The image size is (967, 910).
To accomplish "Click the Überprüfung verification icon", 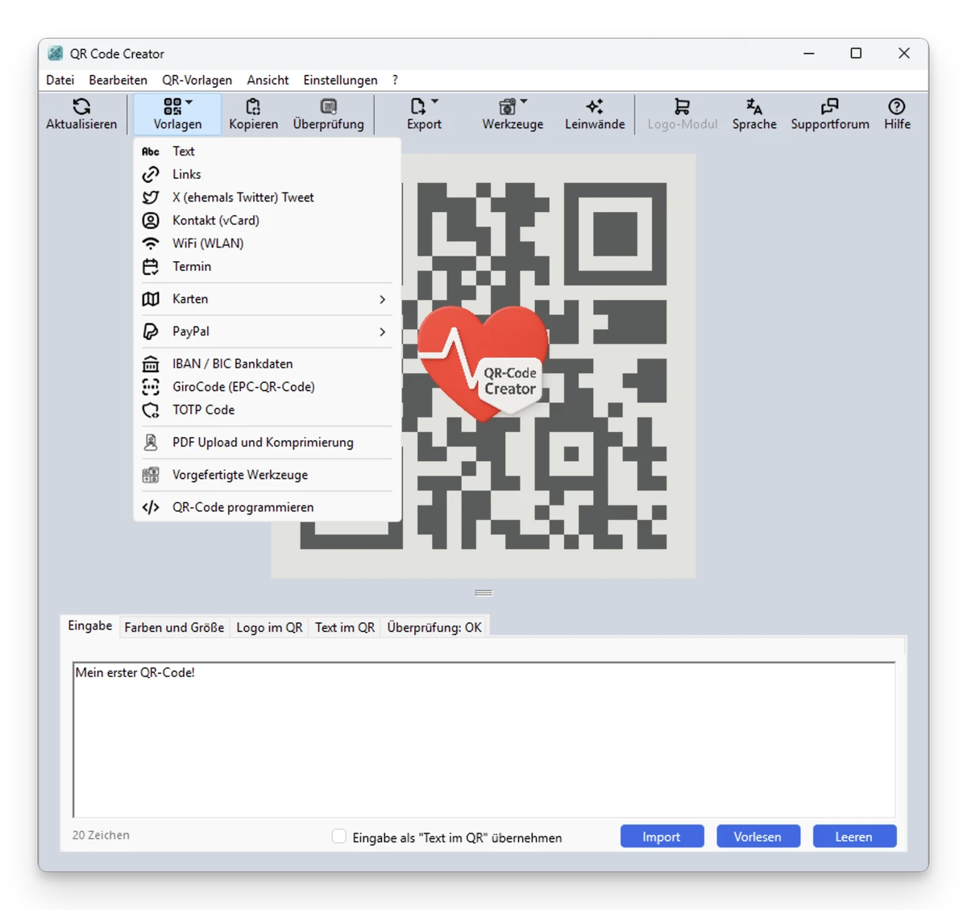I will pos(328,106).
